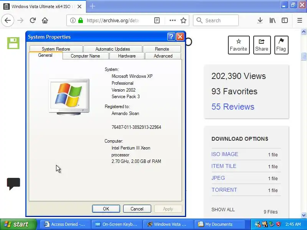Open the black speech bubble reviews icon
This screenshot has width=307, height=230.
[x=13, y=184]
